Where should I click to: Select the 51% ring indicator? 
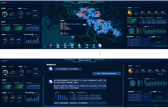coord(5,40)
